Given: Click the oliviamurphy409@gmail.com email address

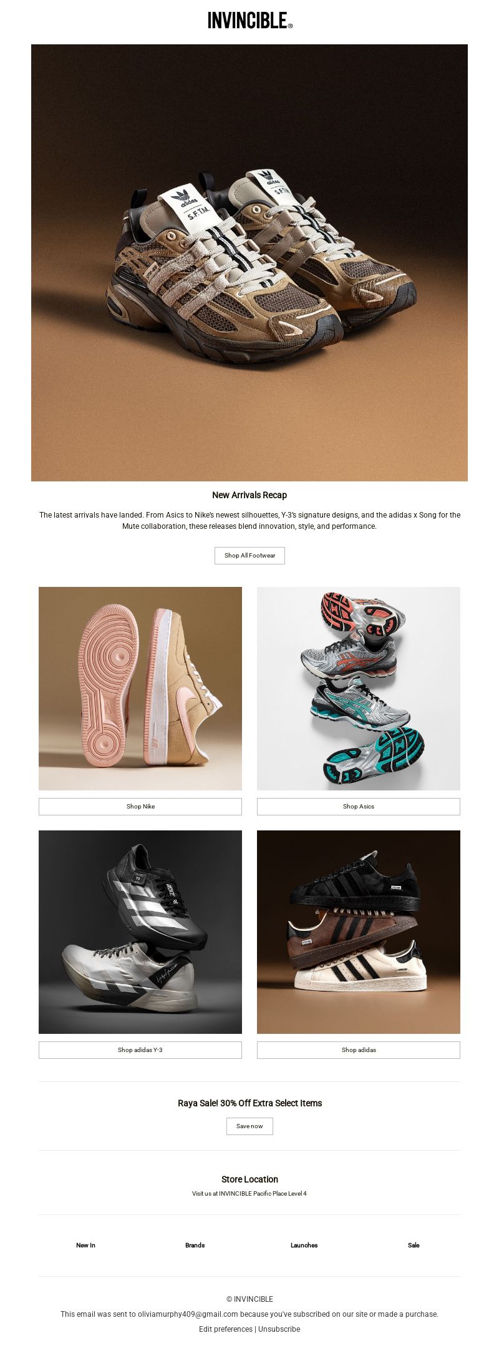Looking at the screenshot, I should (188, 1314).
